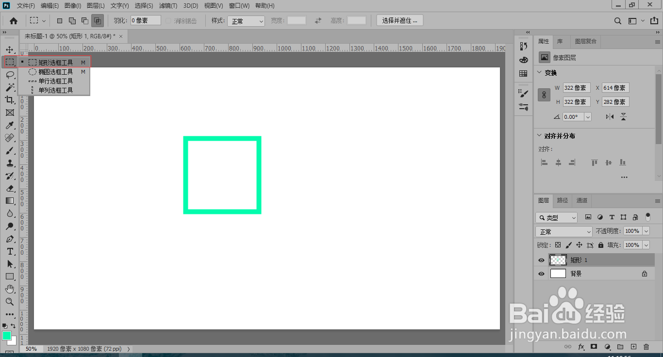Add layer mask icon in Layers panel
The width and height of the screenshot is (663, 357).
pos(594,347)
